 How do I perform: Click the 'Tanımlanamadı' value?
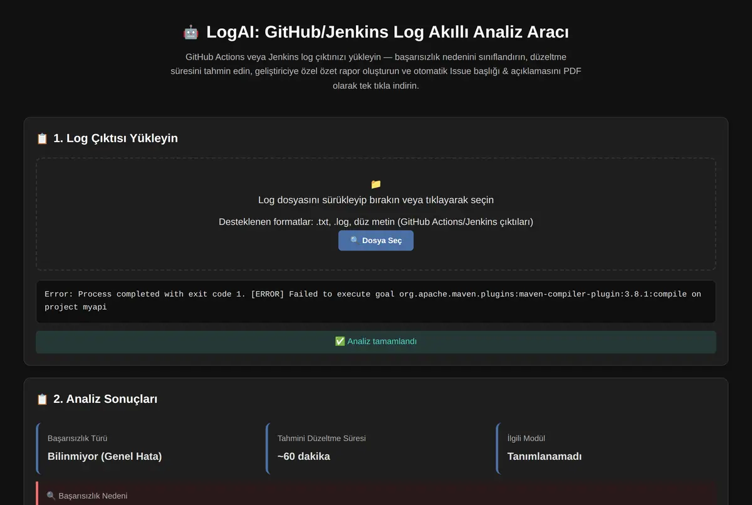click(545, 456)
